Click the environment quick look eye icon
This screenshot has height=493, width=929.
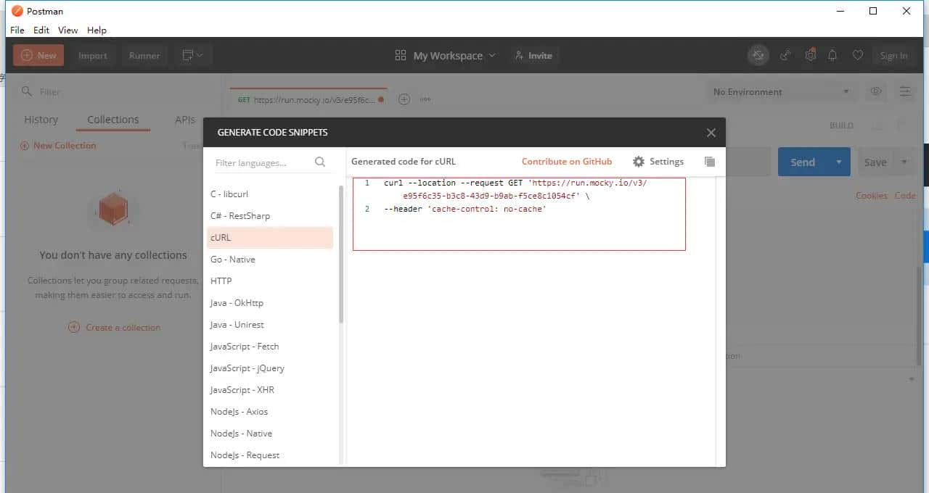click(876, 91)
